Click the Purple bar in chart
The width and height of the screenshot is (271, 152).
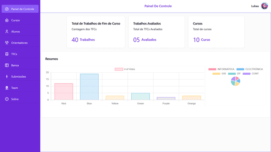[166, 98]
